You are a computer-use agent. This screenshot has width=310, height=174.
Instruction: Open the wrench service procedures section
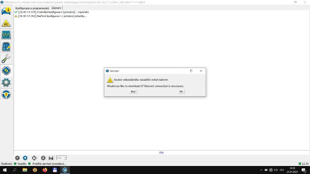pyautogui.click(x=6, y=58)
